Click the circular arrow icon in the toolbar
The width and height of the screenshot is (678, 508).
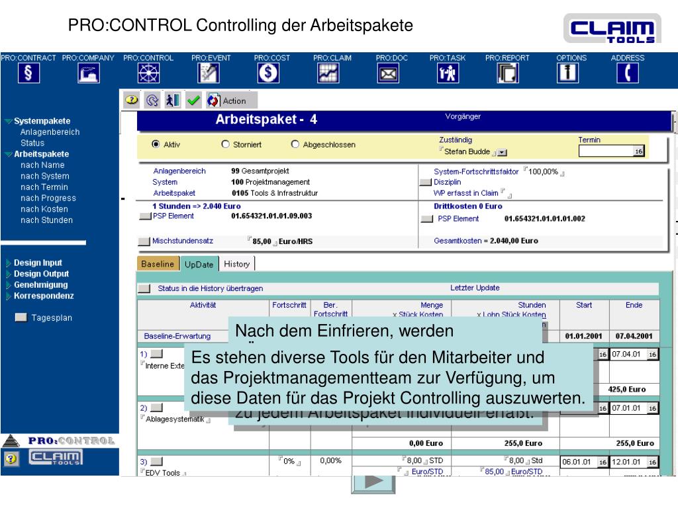click(152, 101)
